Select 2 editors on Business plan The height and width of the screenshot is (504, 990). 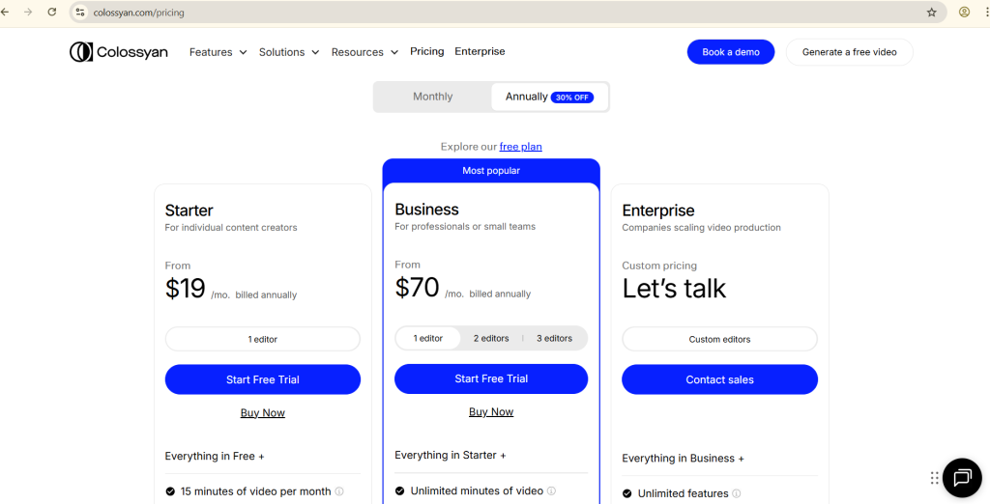[x=491, y=339]
